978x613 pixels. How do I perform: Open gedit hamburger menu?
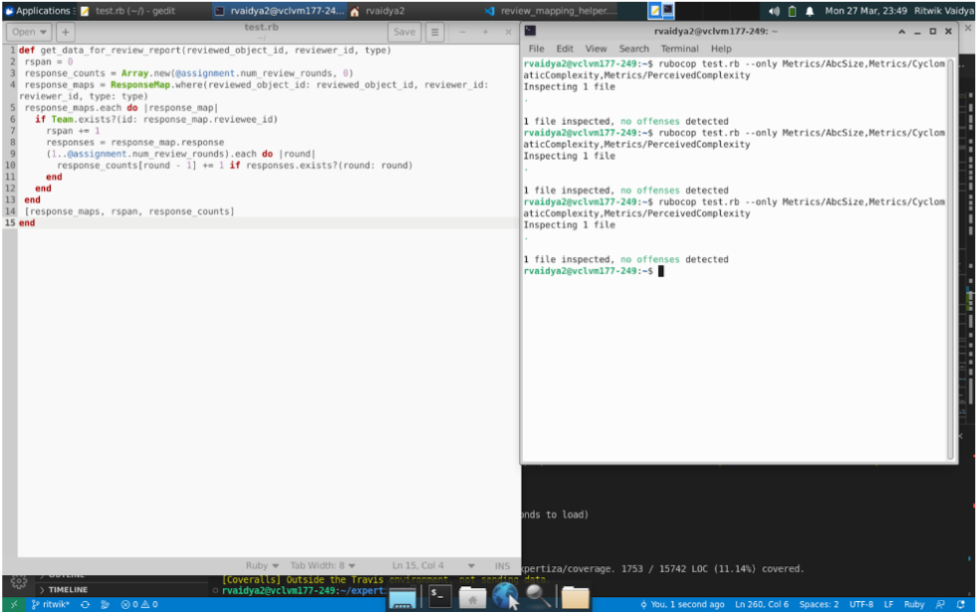click(x=435, y=32)
